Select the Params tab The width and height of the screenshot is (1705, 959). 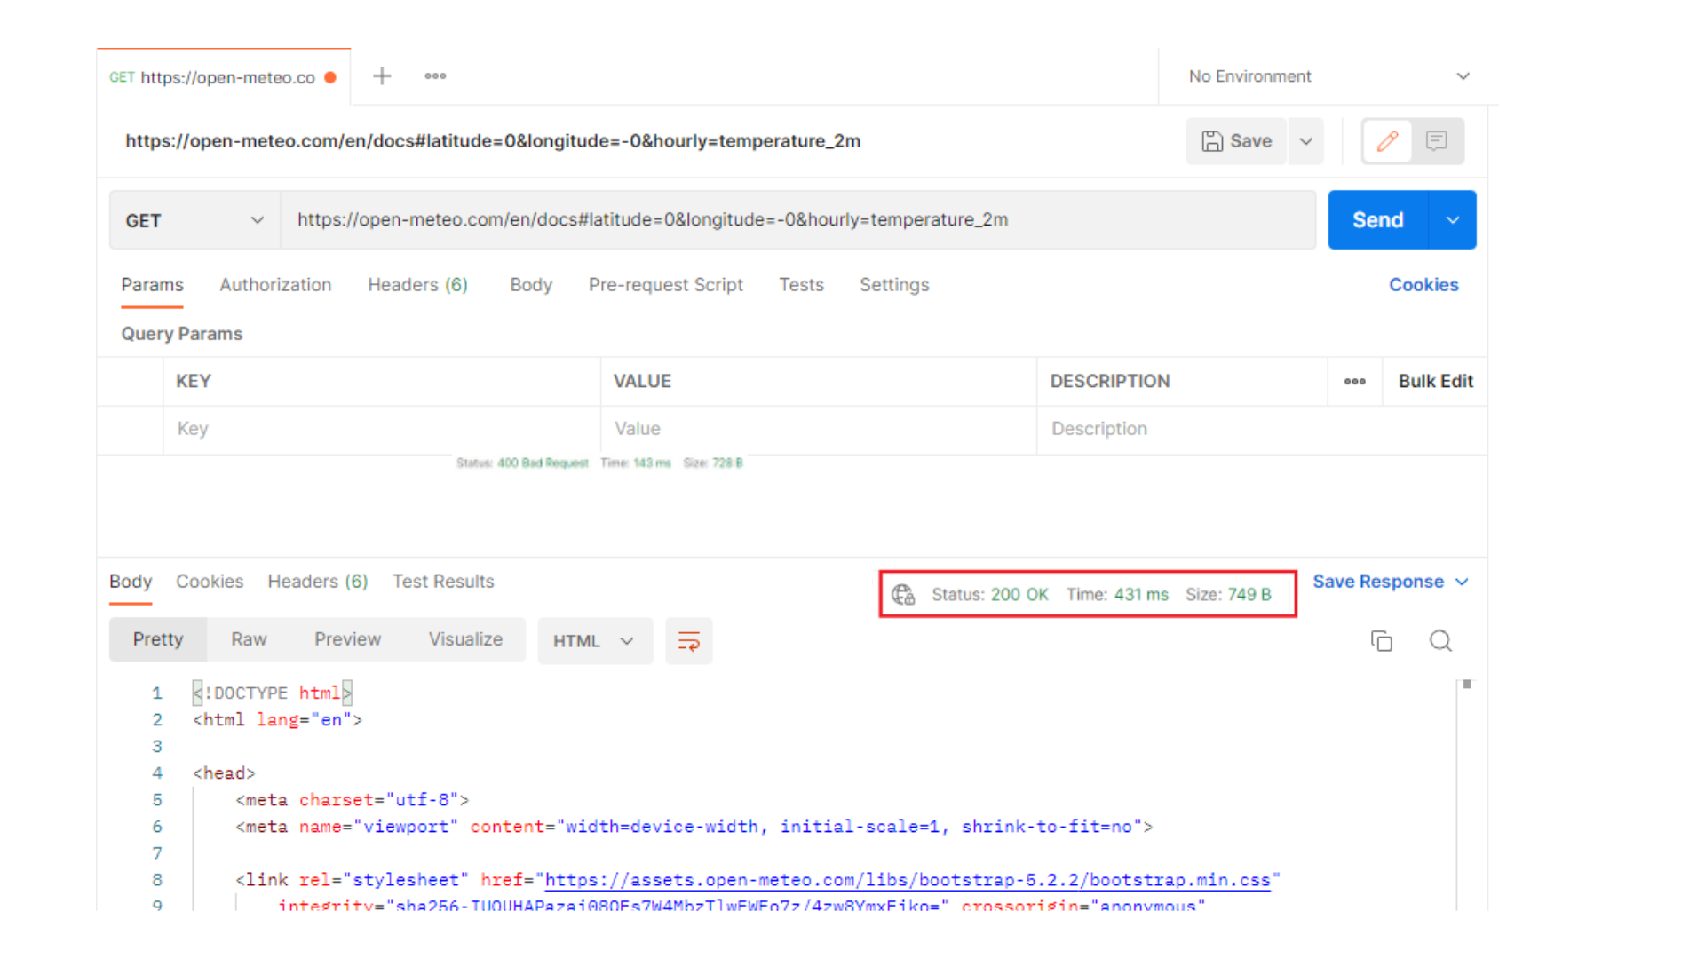coord(152,285)
